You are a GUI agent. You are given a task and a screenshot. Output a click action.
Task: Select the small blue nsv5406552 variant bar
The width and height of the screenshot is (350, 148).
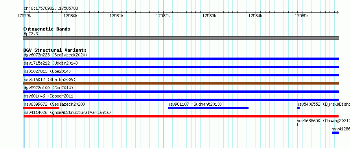[298, 108]
